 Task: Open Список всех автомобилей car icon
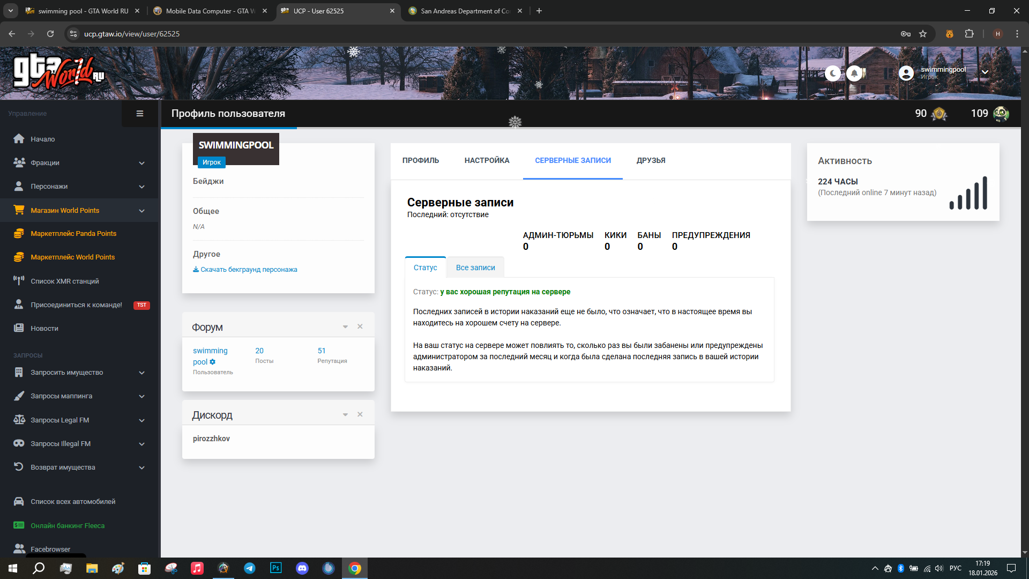(19, 502)
